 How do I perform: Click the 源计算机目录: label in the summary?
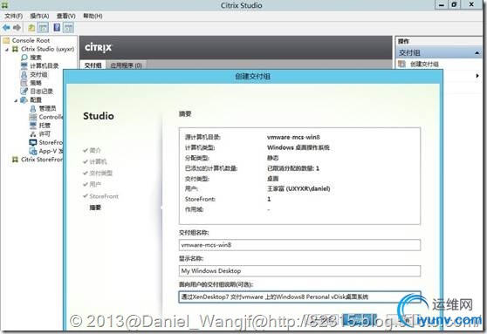coord(202,137)
